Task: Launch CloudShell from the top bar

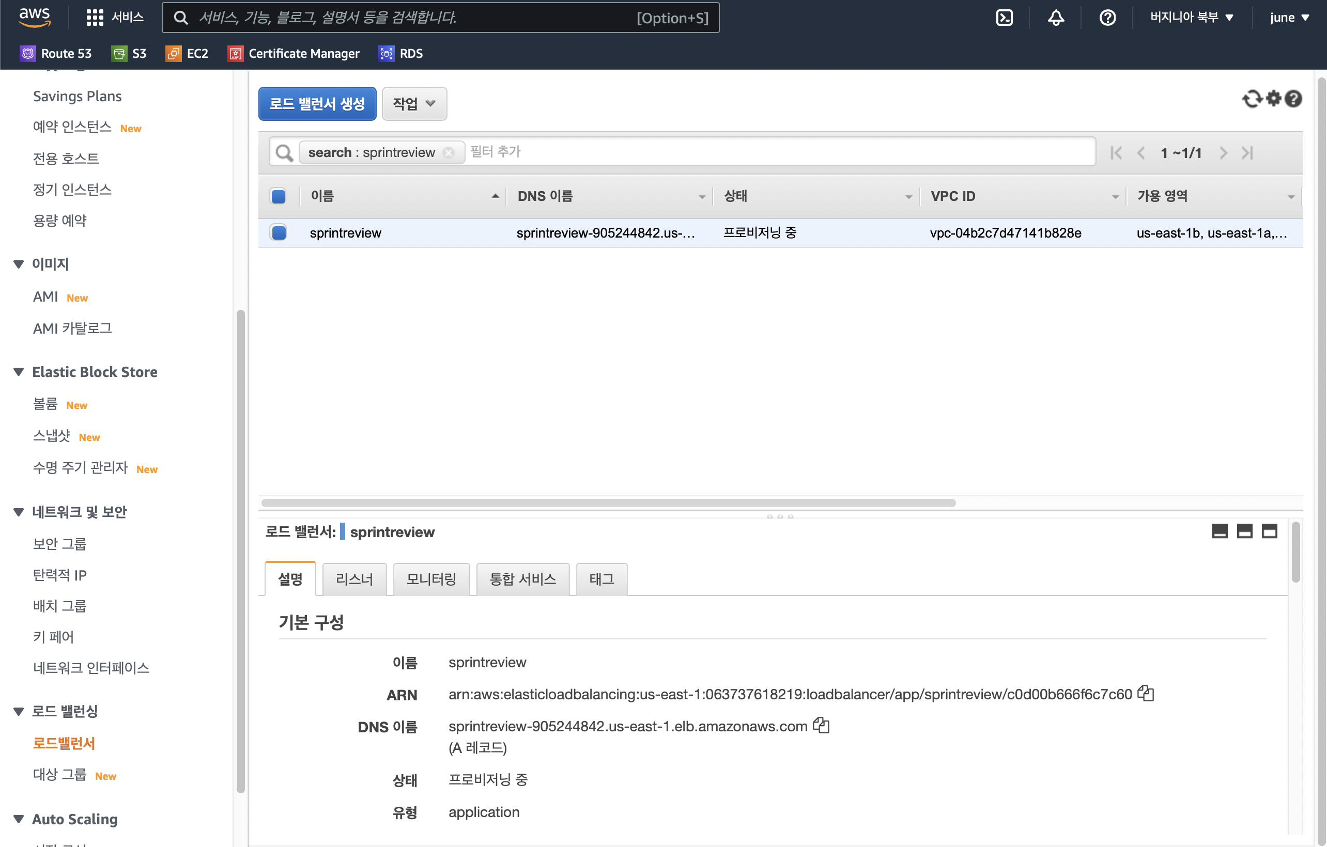Action: 1005,18
